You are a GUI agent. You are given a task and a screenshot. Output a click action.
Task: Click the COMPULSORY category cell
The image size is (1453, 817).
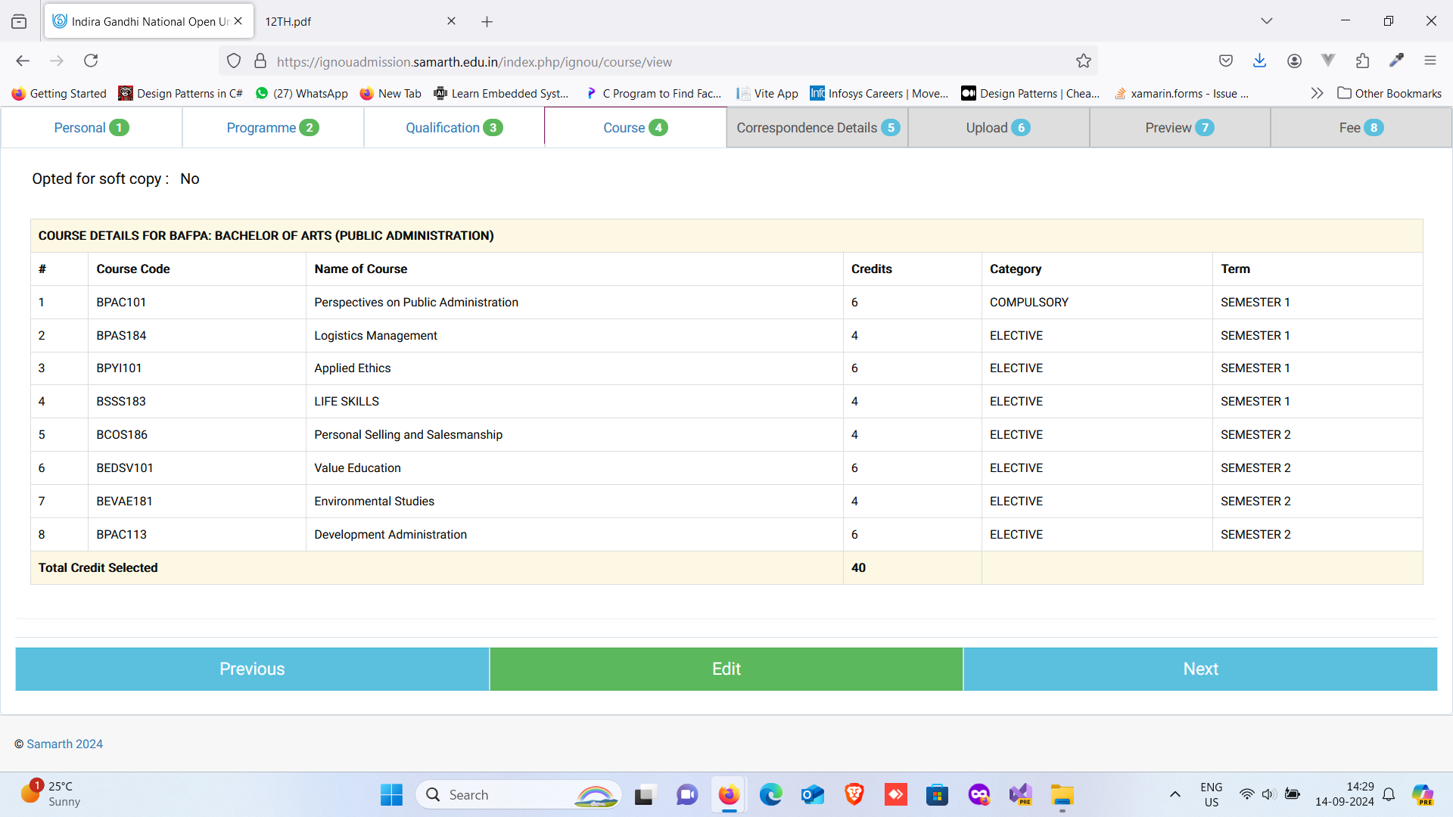(x=1097, y=302)
